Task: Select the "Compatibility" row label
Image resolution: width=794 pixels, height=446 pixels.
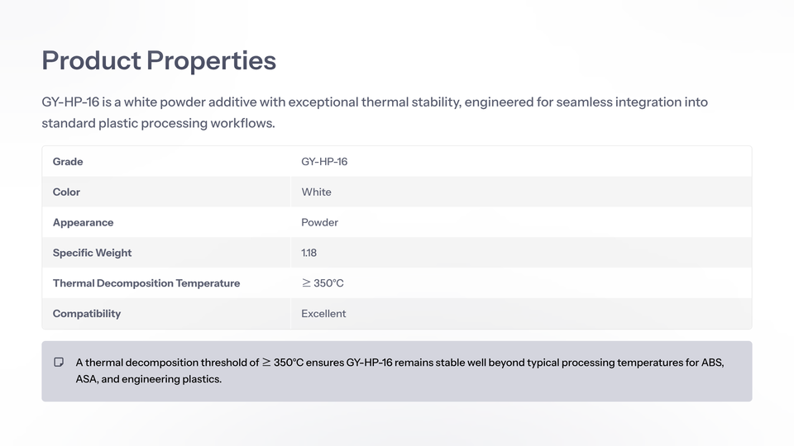Action: [x=87, y=314]
